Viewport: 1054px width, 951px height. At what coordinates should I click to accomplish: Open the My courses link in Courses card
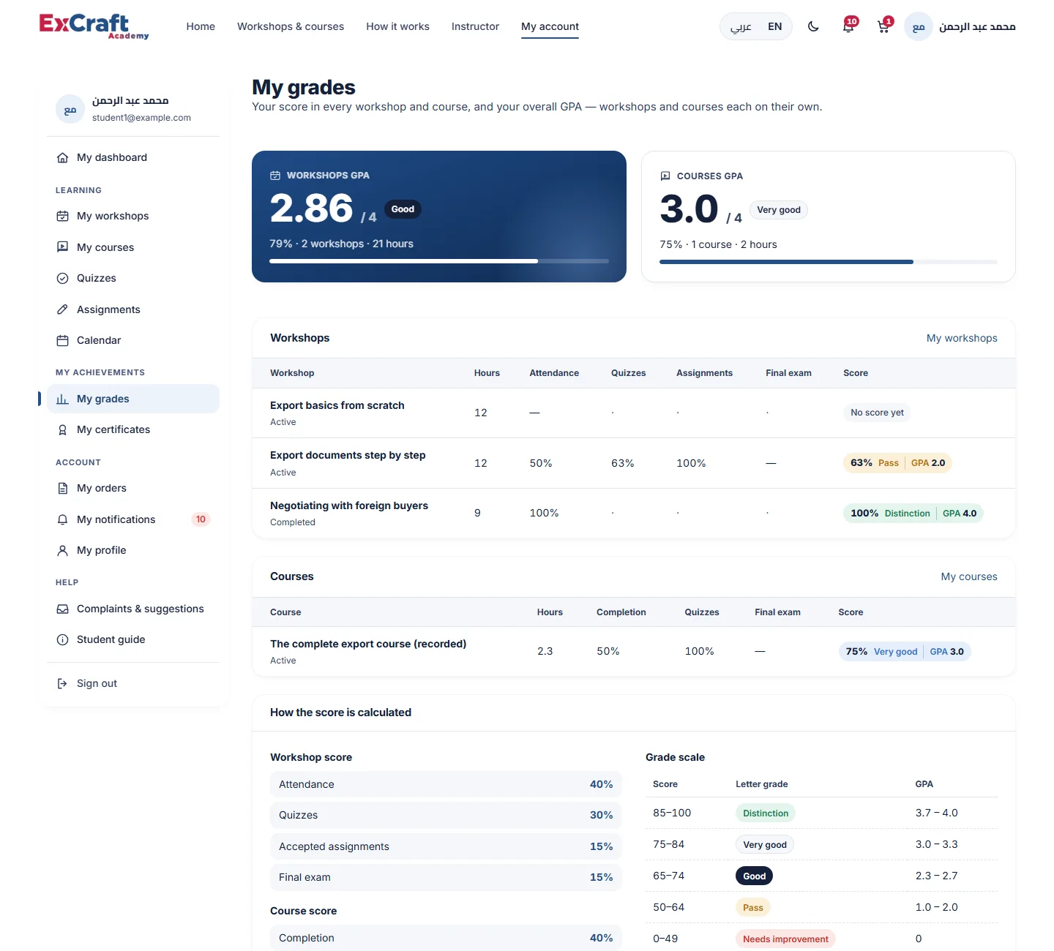point(969,576)
